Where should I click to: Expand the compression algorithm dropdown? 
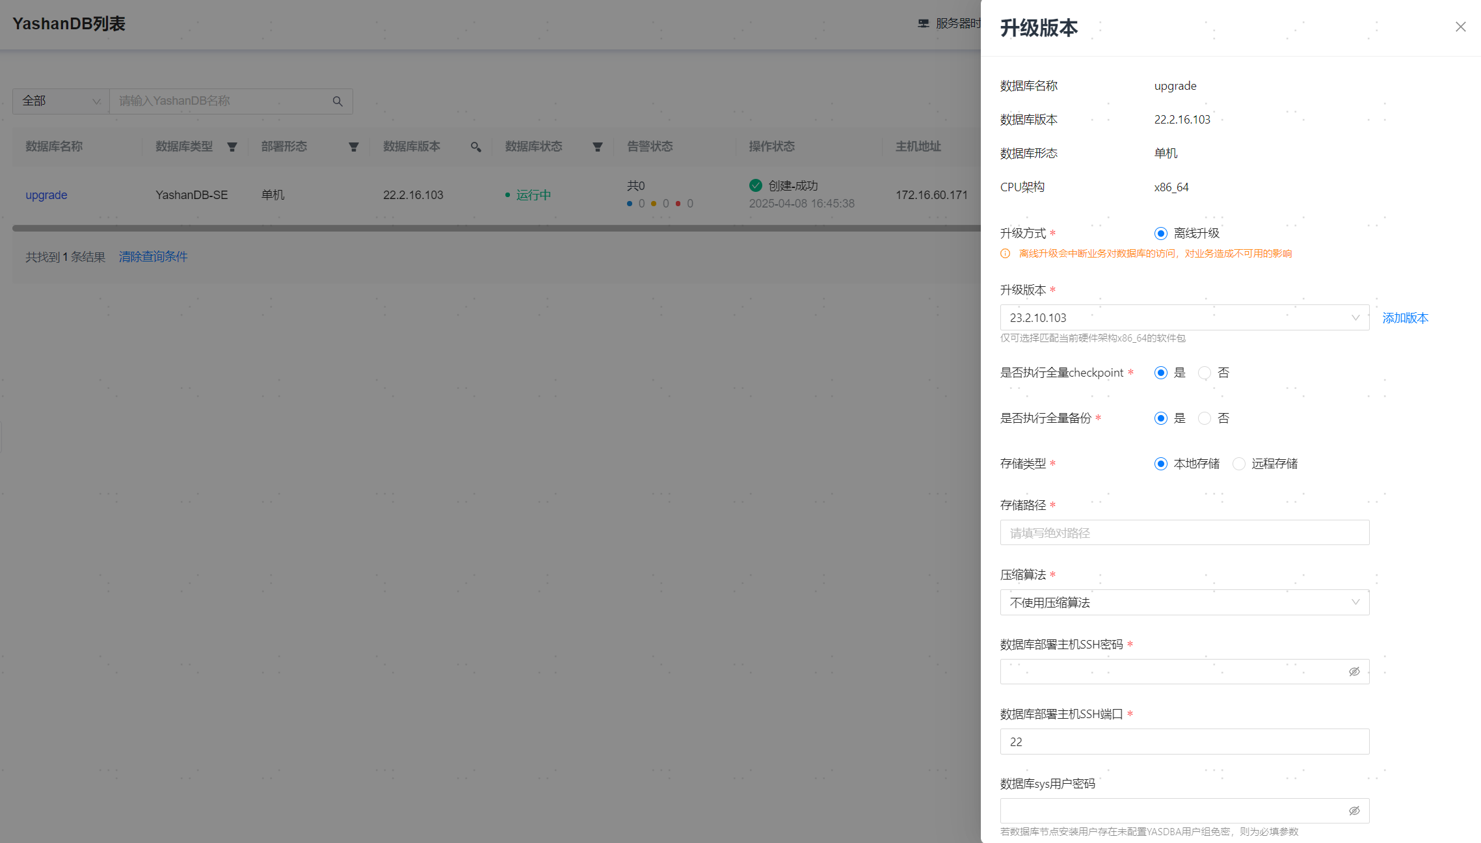pyautogui.click(x=1184, y=602)
